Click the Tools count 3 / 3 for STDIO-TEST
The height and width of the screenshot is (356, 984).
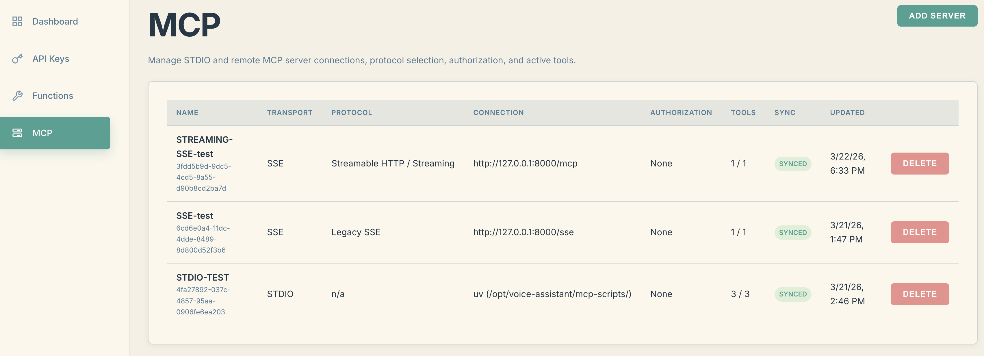[740, 294]
